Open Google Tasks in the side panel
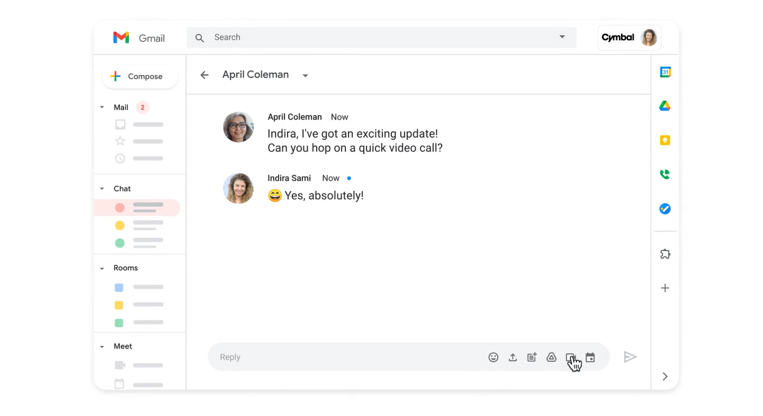 [x=665, y=208]
